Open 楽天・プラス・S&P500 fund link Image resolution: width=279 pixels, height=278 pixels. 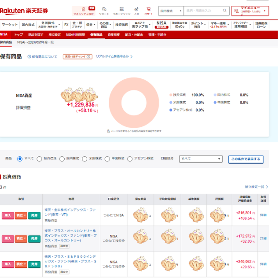coord(70,261)
